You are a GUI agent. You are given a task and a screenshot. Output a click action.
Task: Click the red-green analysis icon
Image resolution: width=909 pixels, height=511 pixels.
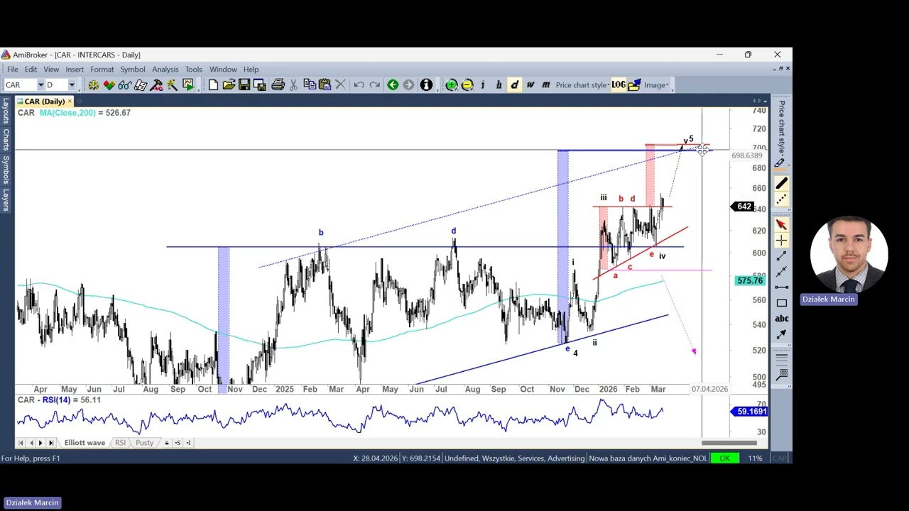point(109,85)
